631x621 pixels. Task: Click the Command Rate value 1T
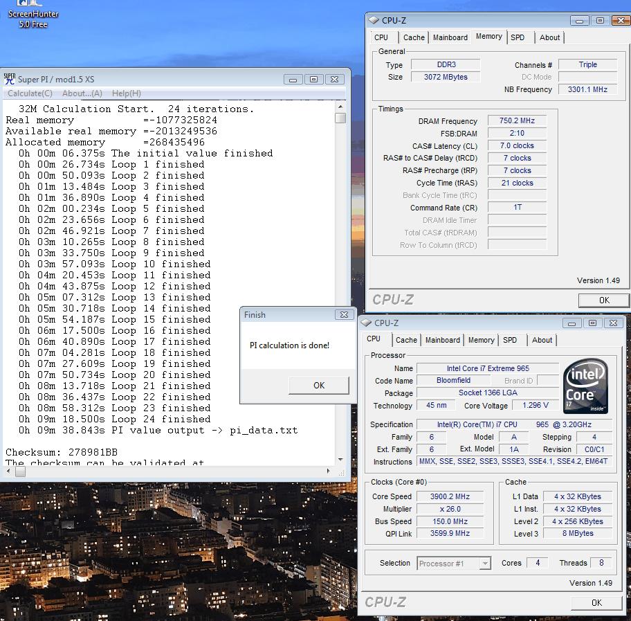click(517, 208)
